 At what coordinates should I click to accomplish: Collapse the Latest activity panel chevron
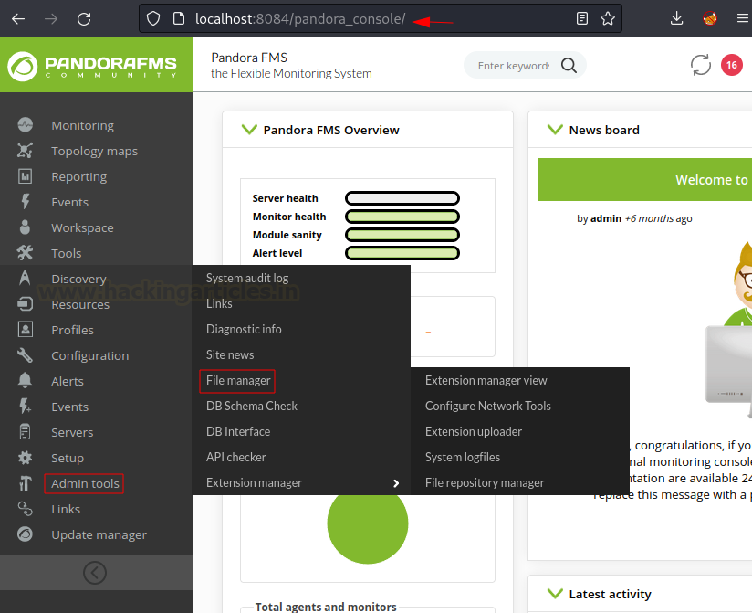(x=555, y=594)
